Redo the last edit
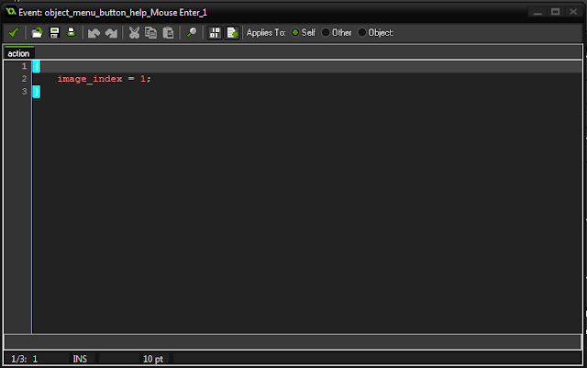 tap(111, 33)
